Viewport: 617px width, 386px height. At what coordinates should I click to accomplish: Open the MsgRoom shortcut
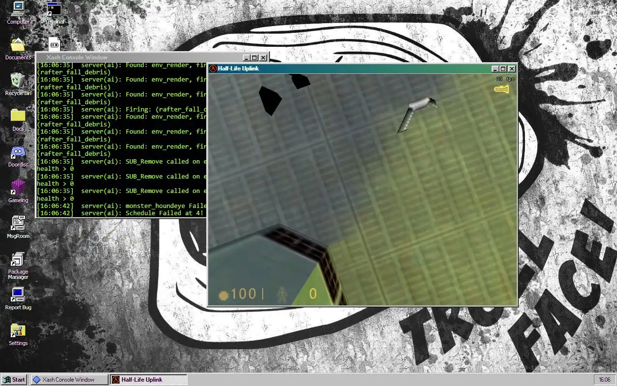click(18, 227)
